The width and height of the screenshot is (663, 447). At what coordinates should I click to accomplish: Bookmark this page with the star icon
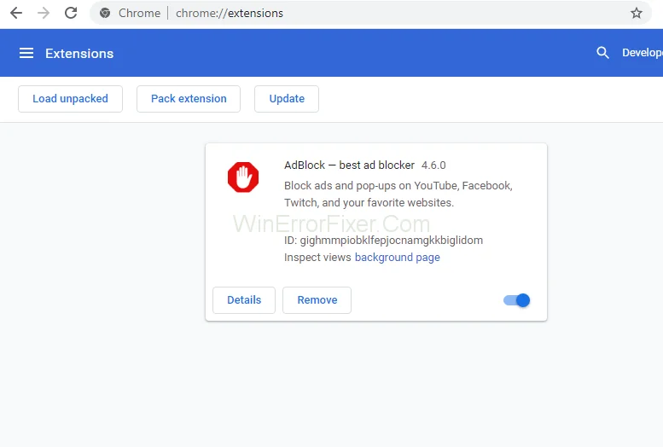click(x=637, y=13)
